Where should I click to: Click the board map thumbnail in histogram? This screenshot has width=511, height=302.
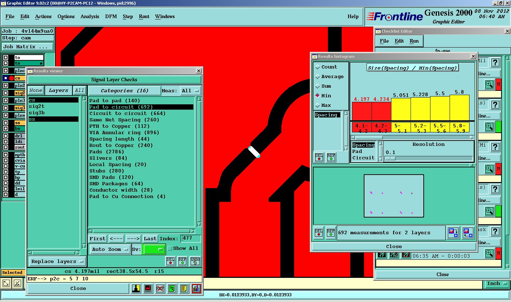tap(394, 196)
